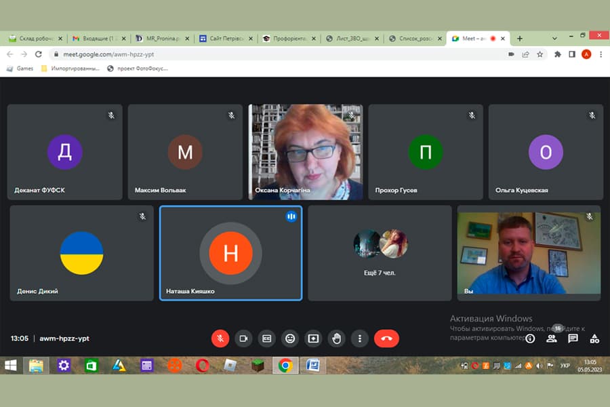Select Оксана Корчагіна video tile
The height and width of the screenshot is (407, 610).
(306, 152)
